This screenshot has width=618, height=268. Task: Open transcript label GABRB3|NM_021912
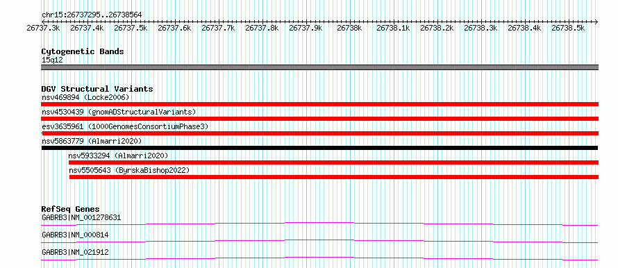coord(75,252)
